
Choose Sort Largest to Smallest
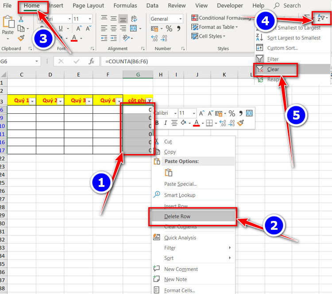point(293,38)
